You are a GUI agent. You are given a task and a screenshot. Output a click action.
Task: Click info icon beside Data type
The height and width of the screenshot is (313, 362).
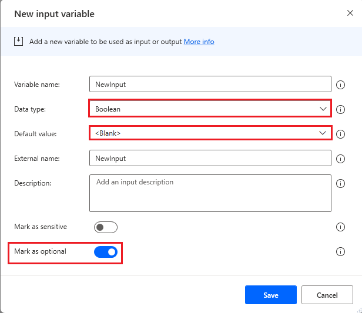340,109
